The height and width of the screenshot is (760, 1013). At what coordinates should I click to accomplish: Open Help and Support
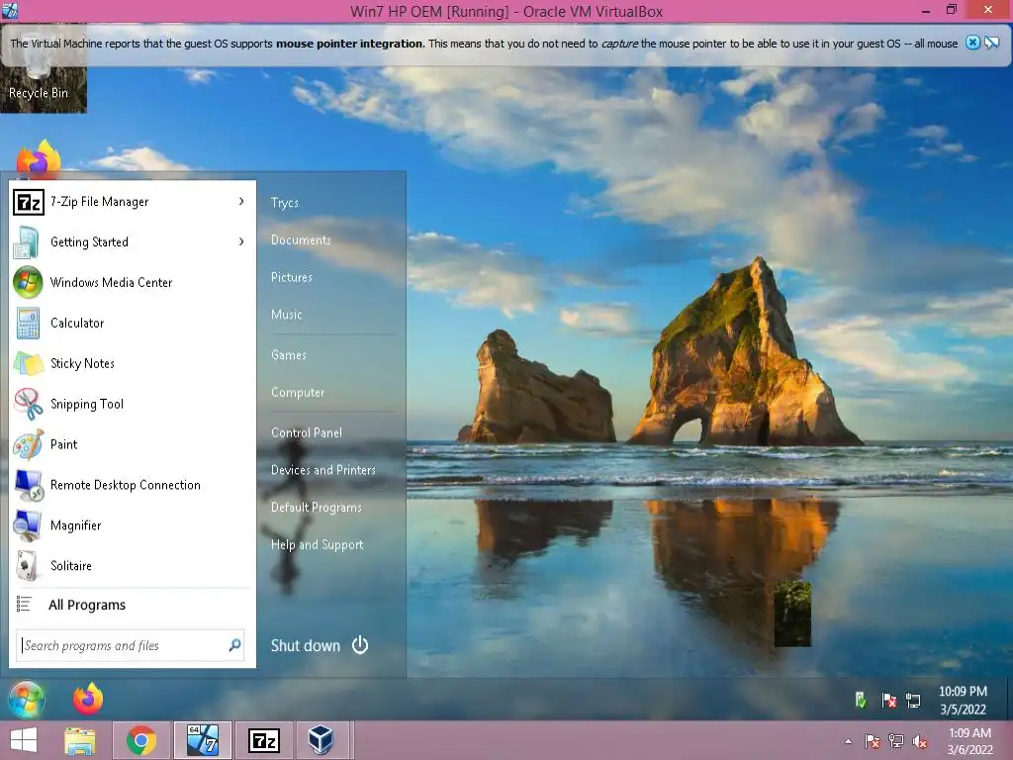(317, 545)
